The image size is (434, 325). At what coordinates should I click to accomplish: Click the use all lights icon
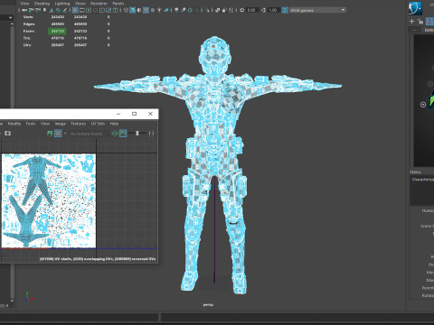point(159,10)
